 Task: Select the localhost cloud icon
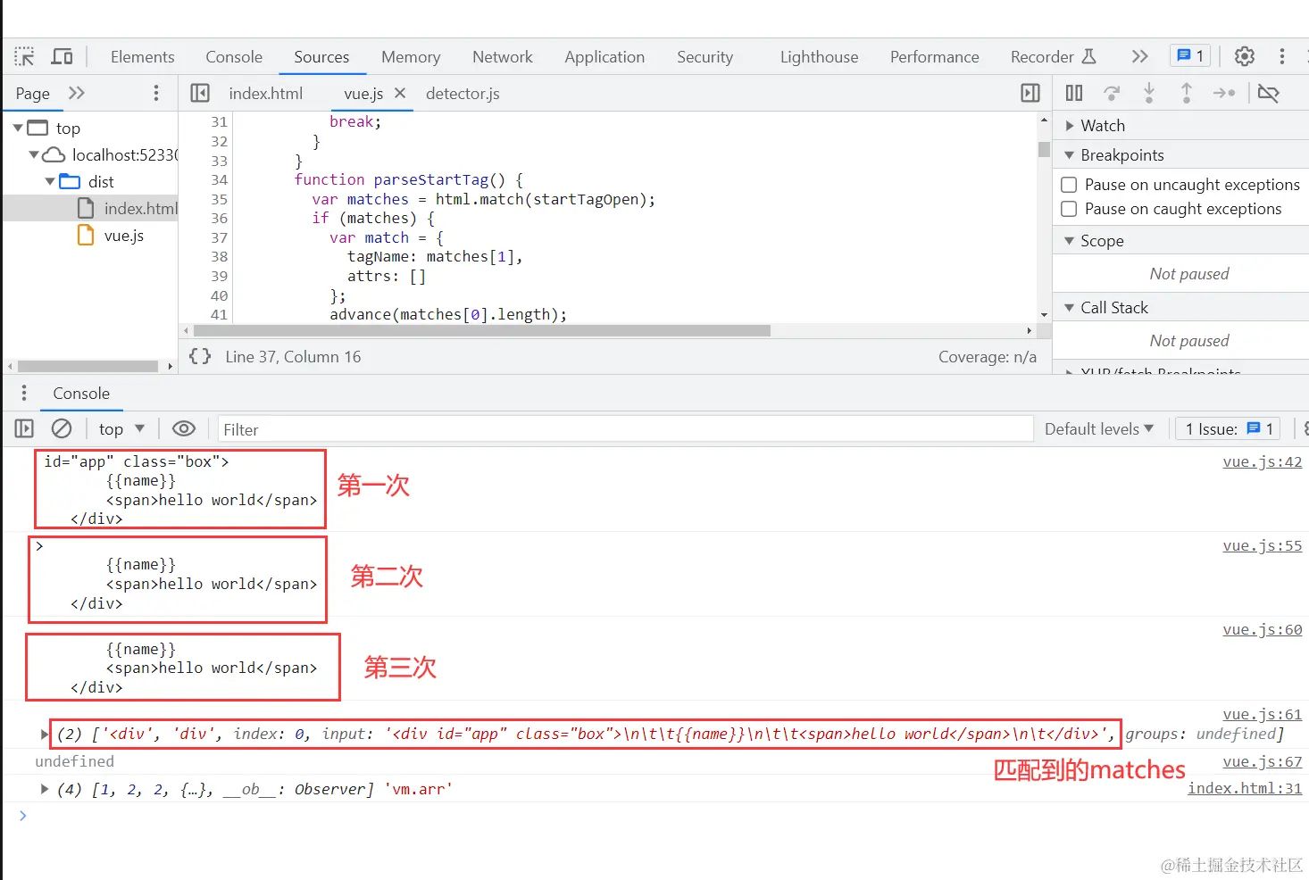pyautogui.click(x=54, y=154)
